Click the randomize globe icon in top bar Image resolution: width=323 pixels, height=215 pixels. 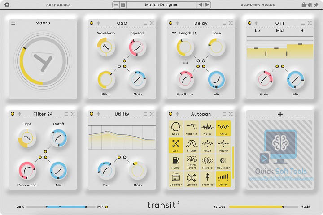[310, 5]
